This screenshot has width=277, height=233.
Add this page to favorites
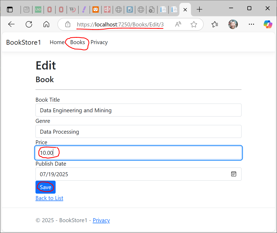click(x=194, y=24)
